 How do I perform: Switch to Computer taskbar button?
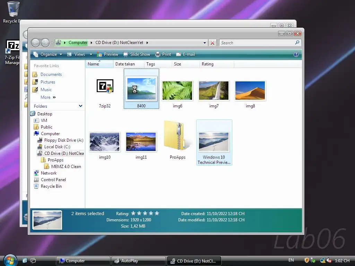tap(83, 260)
